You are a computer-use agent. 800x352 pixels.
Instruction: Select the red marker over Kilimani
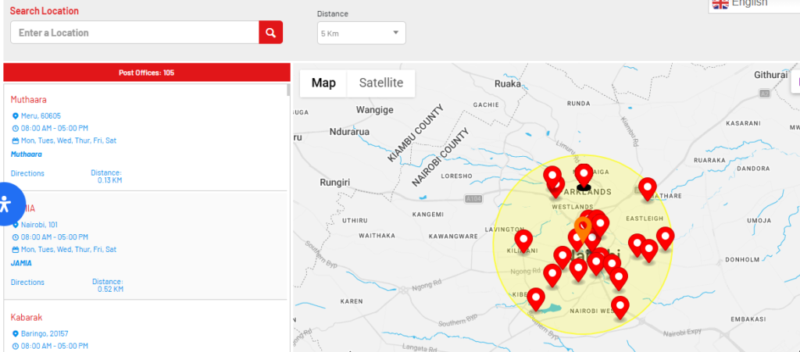click(523, 240)
